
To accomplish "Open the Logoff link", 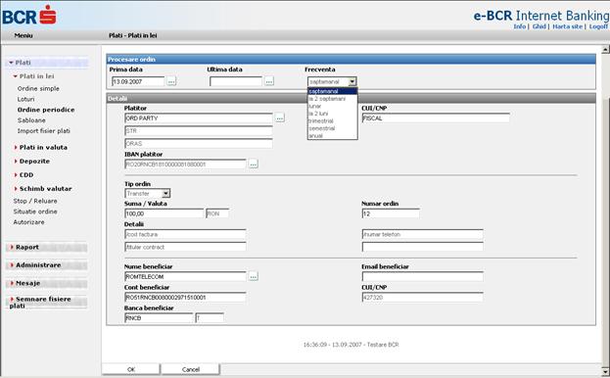I will tap(598, 26).
